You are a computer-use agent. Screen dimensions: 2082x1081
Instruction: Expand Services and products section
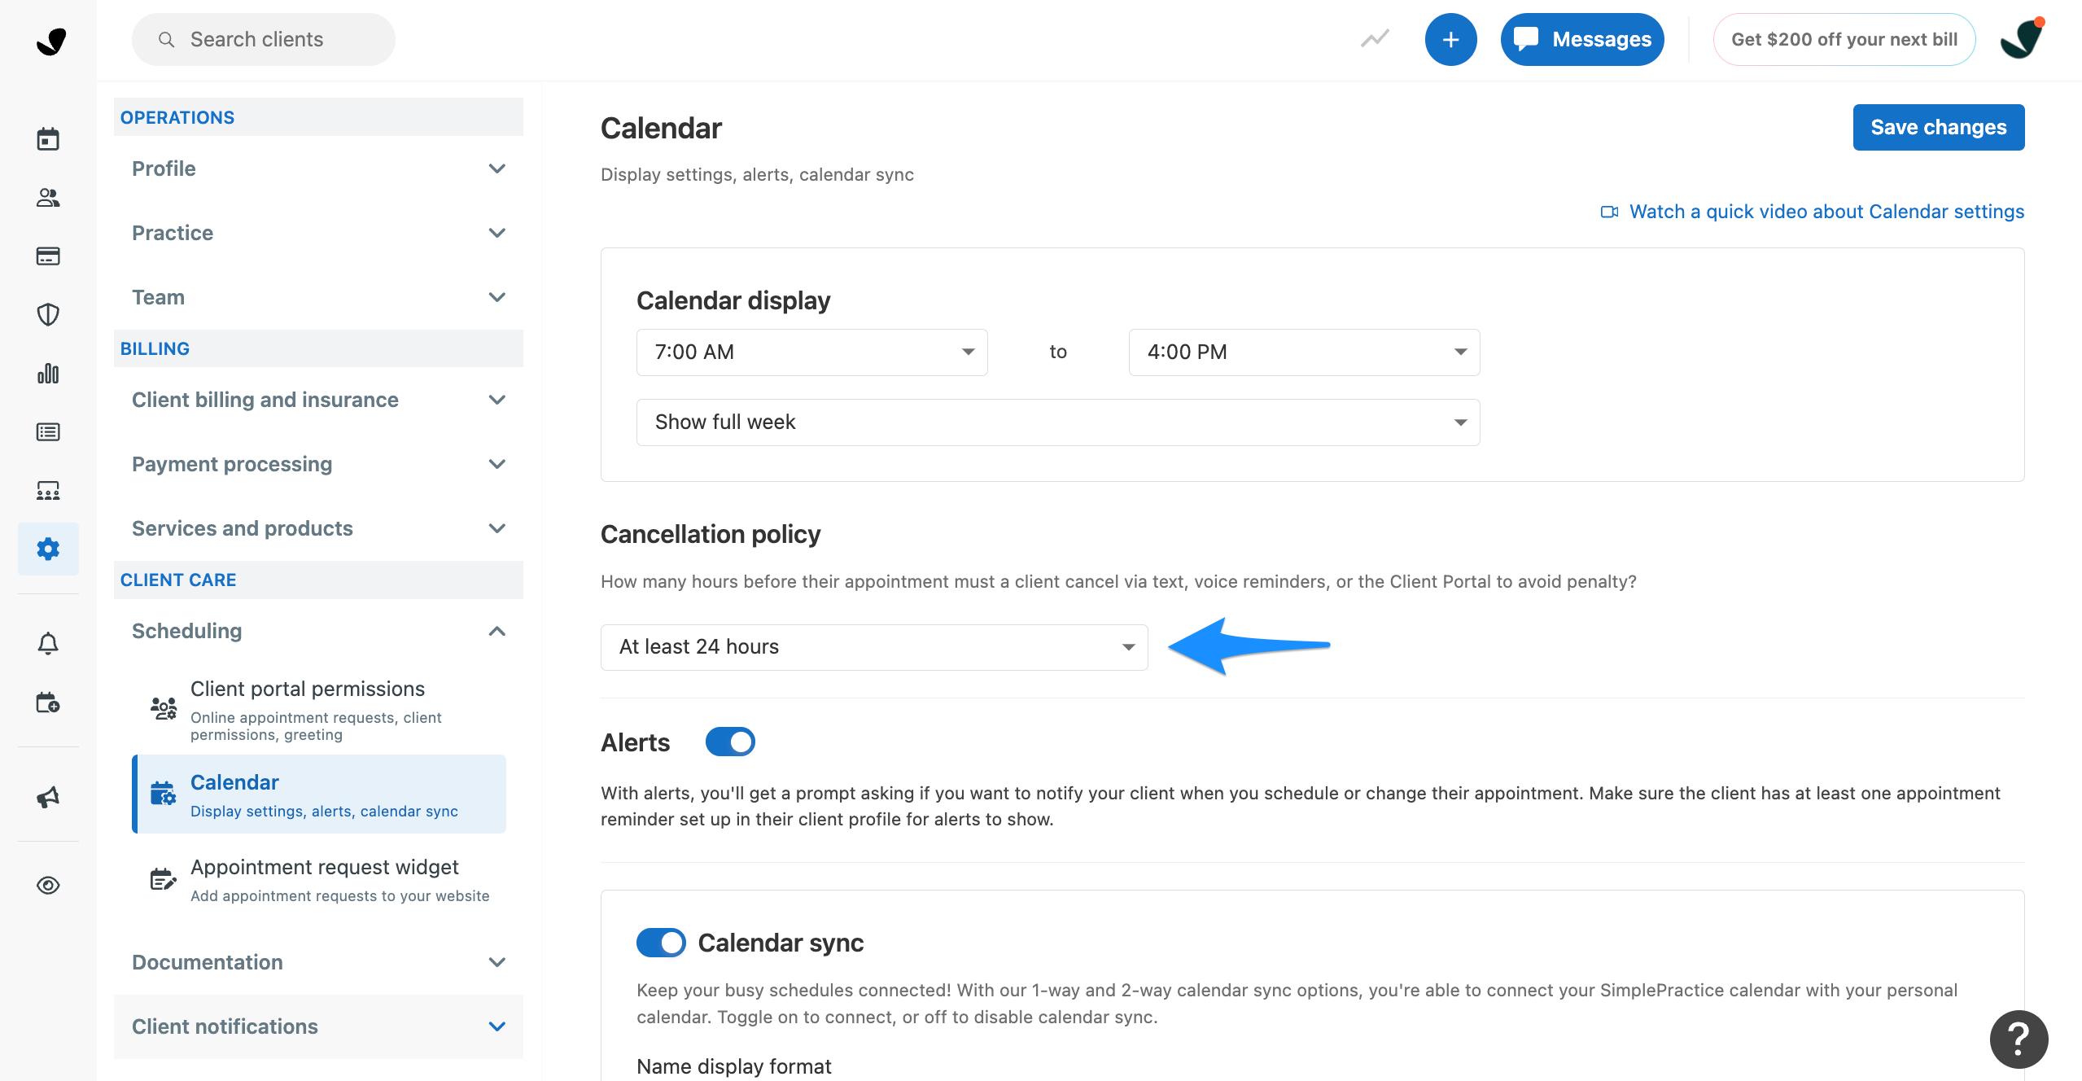tap(318, 528)
